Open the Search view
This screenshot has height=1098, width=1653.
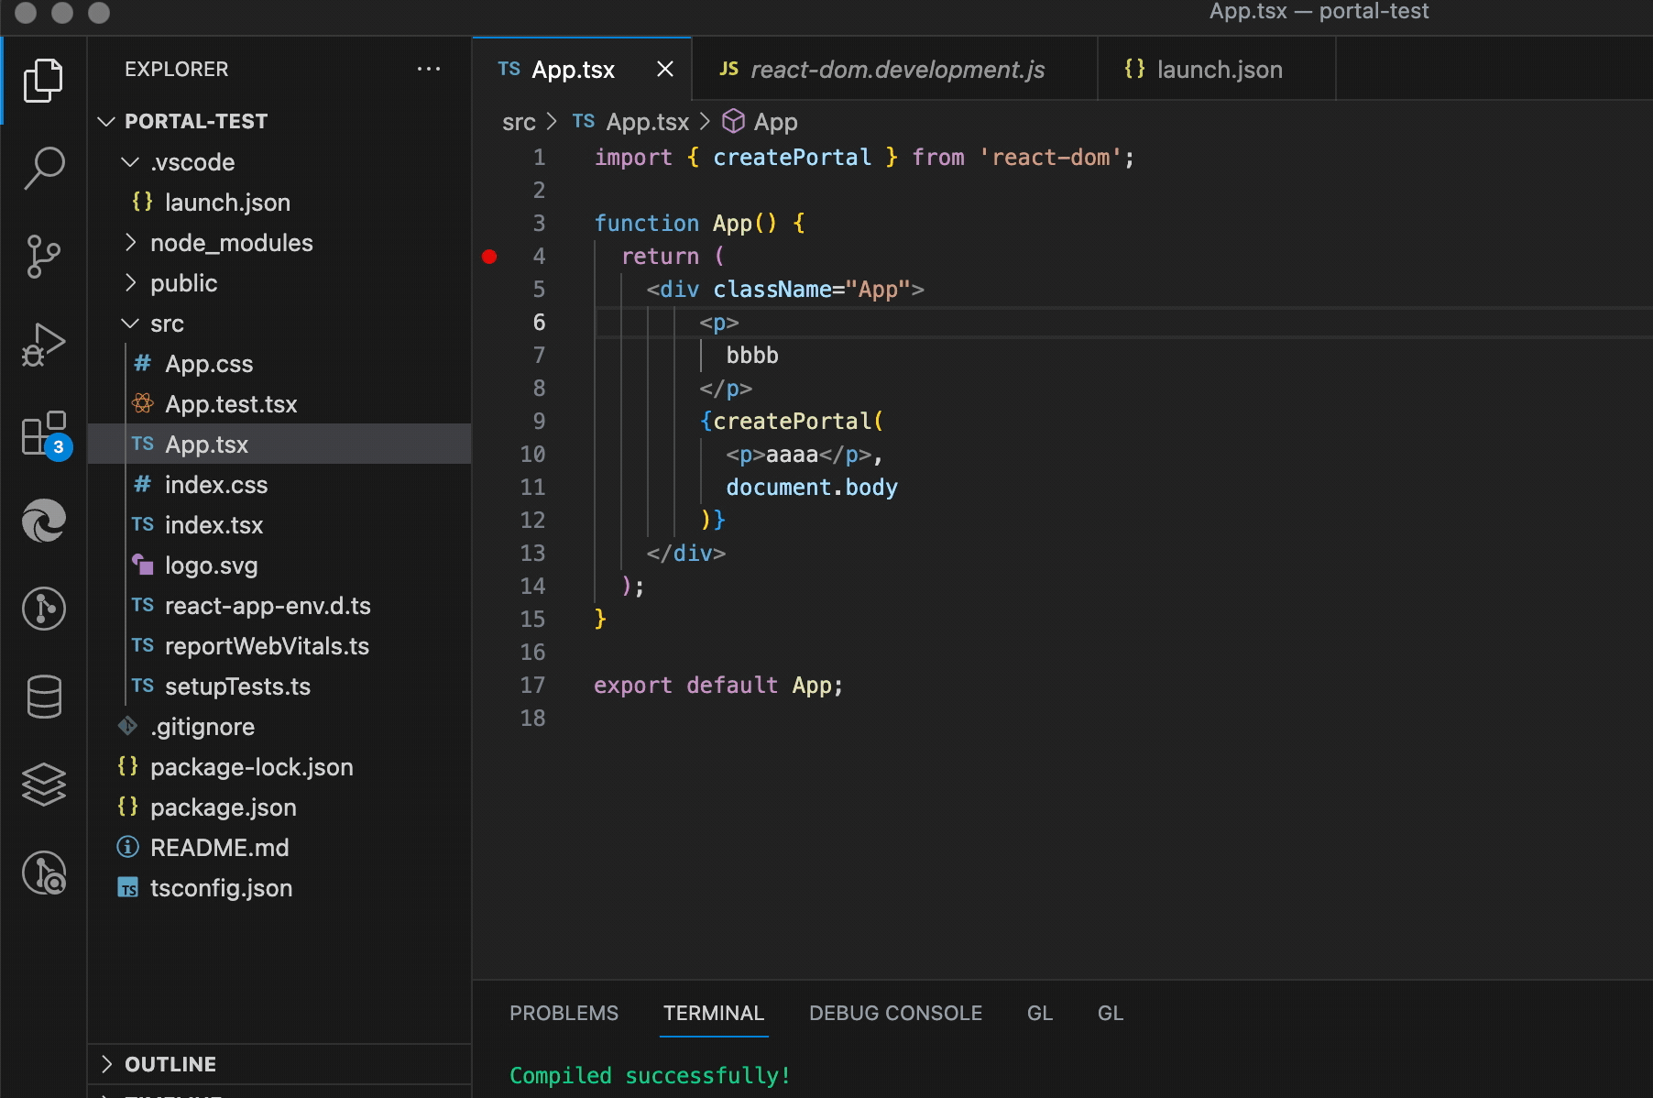pos(43,168)
